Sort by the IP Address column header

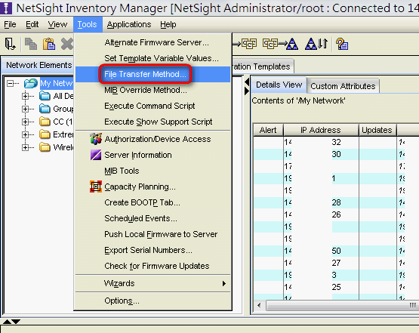pyautogui.click(x=321, y=130)
